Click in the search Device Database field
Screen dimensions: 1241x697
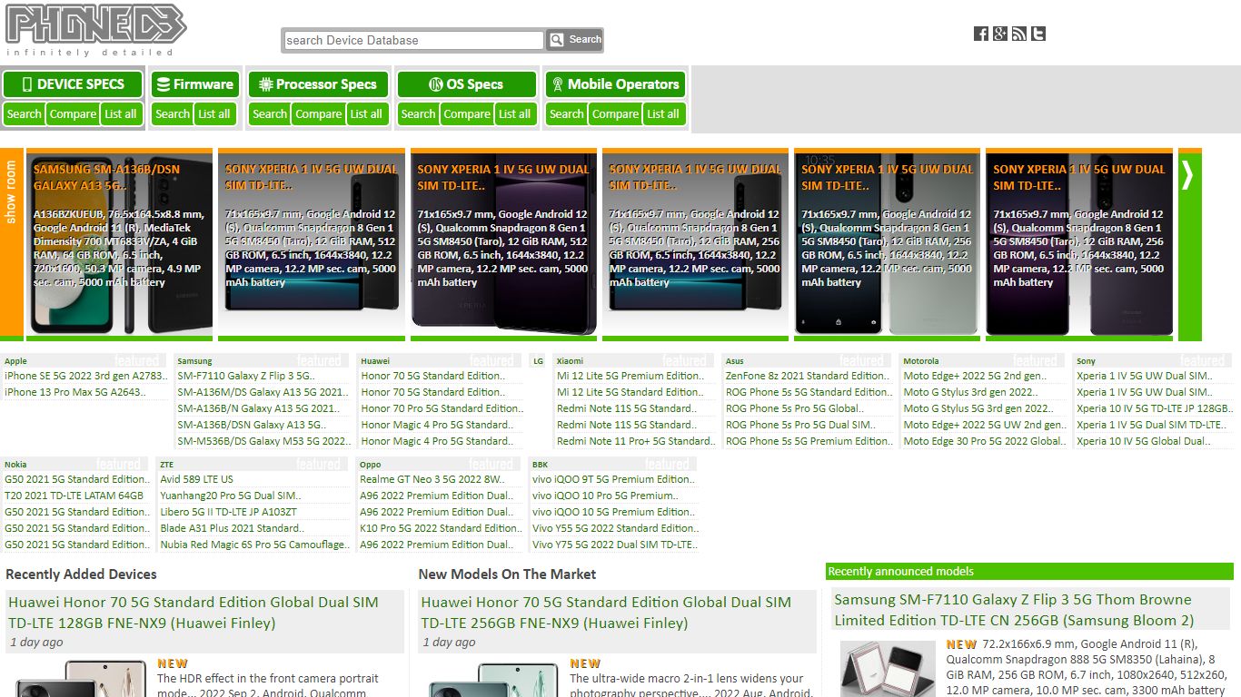pyautogui.click(x=414, y=40)
